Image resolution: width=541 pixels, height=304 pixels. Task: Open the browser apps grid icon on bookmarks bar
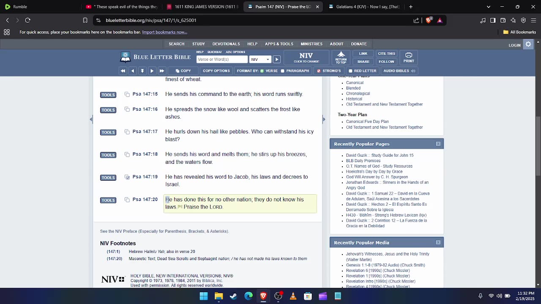click(7, 32)
